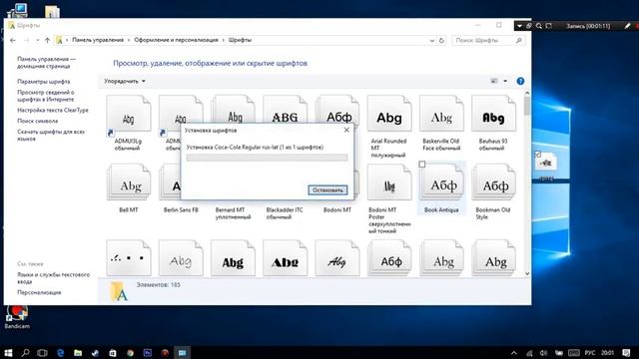Open the Store icon on taskbar
Screen dimensions: 639x359
[x=113, y=352]
